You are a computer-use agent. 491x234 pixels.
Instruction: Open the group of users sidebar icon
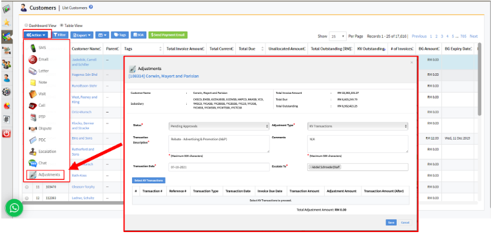[x=6, y=64]
